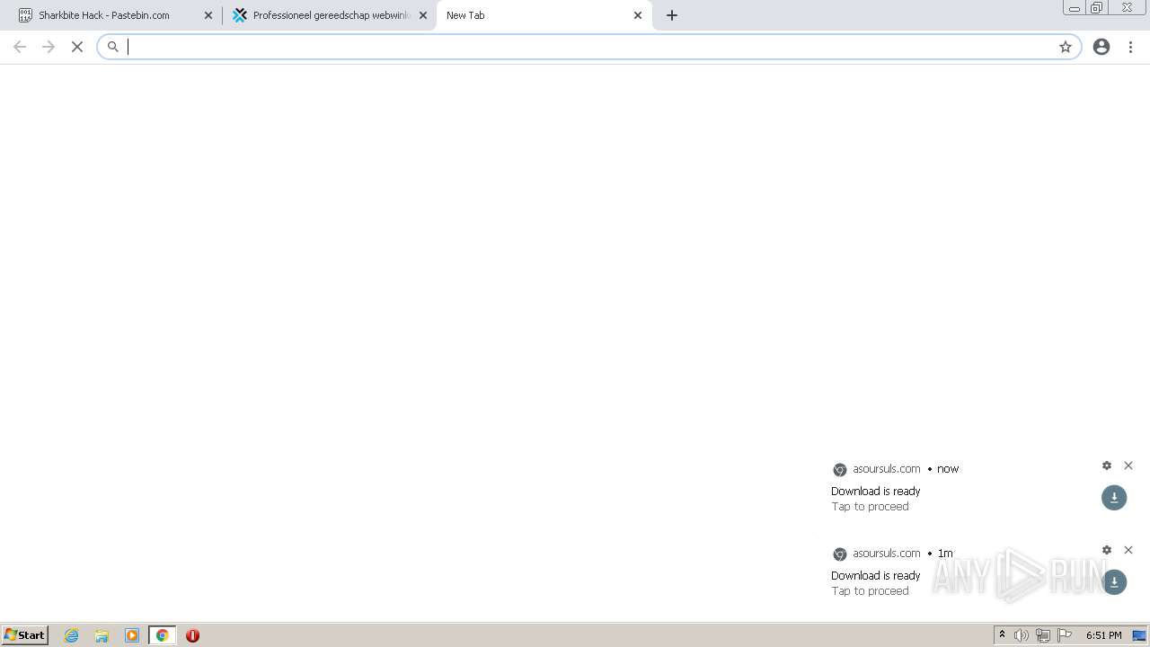Viewport: 1150px width, 647px height.
Task: Click 'Tap to proceed' in the now notification
Action: 870,506
